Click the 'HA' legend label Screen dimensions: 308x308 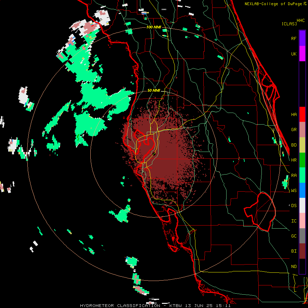(294, 115)
